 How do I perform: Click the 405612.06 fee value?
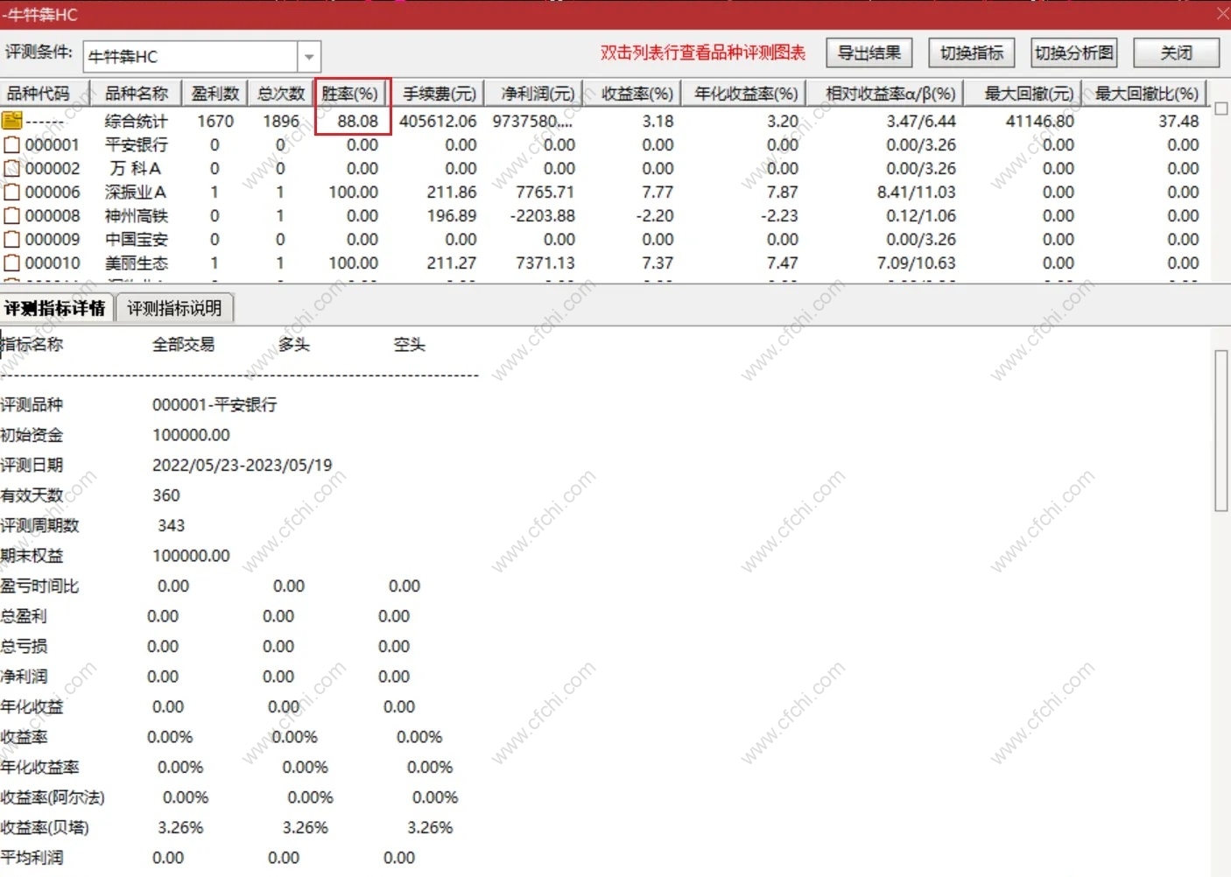(438, 121)
